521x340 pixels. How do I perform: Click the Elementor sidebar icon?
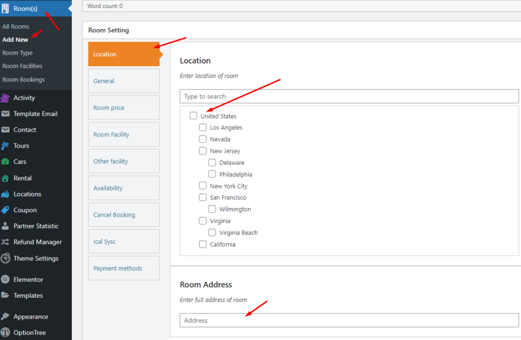(x=6, y=279)
